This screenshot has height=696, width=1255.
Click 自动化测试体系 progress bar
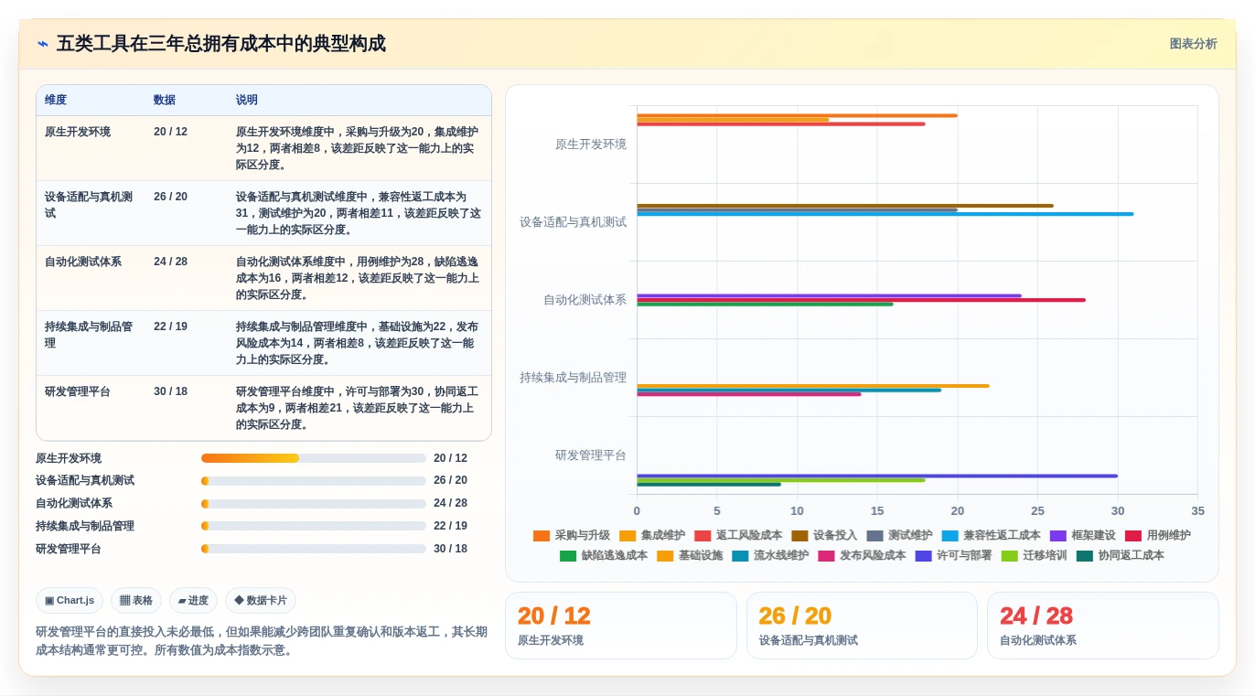point(314,503)
